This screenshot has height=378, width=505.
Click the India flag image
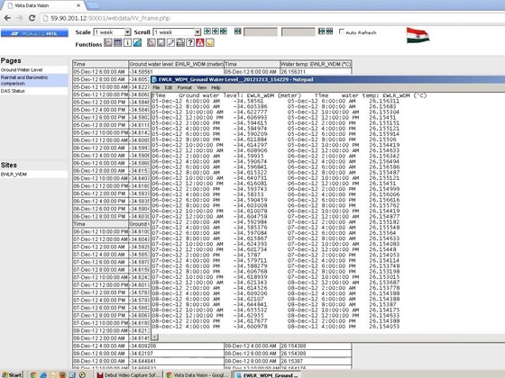click(x=418, y=35)
